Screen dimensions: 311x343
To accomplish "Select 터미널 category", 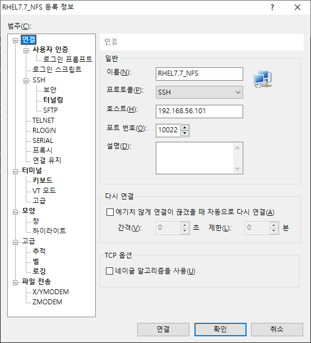I will [32, 170].
